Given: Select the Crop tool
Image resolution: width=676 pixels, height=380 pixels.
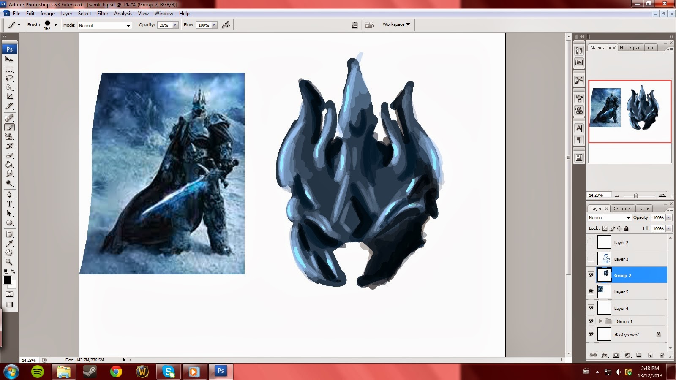Looking at the screenshot, I should (9, 97).
